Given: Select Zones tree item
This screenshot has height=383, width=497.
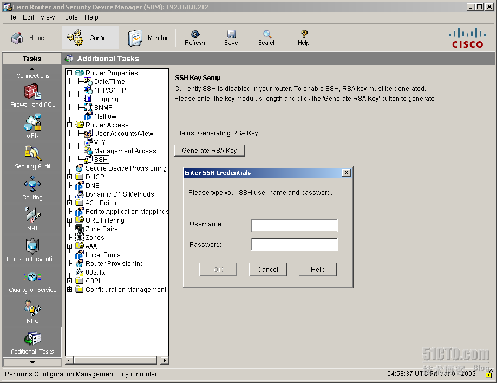Looking at the screenshot, I should pyautogui.click(x=95, y=237).
